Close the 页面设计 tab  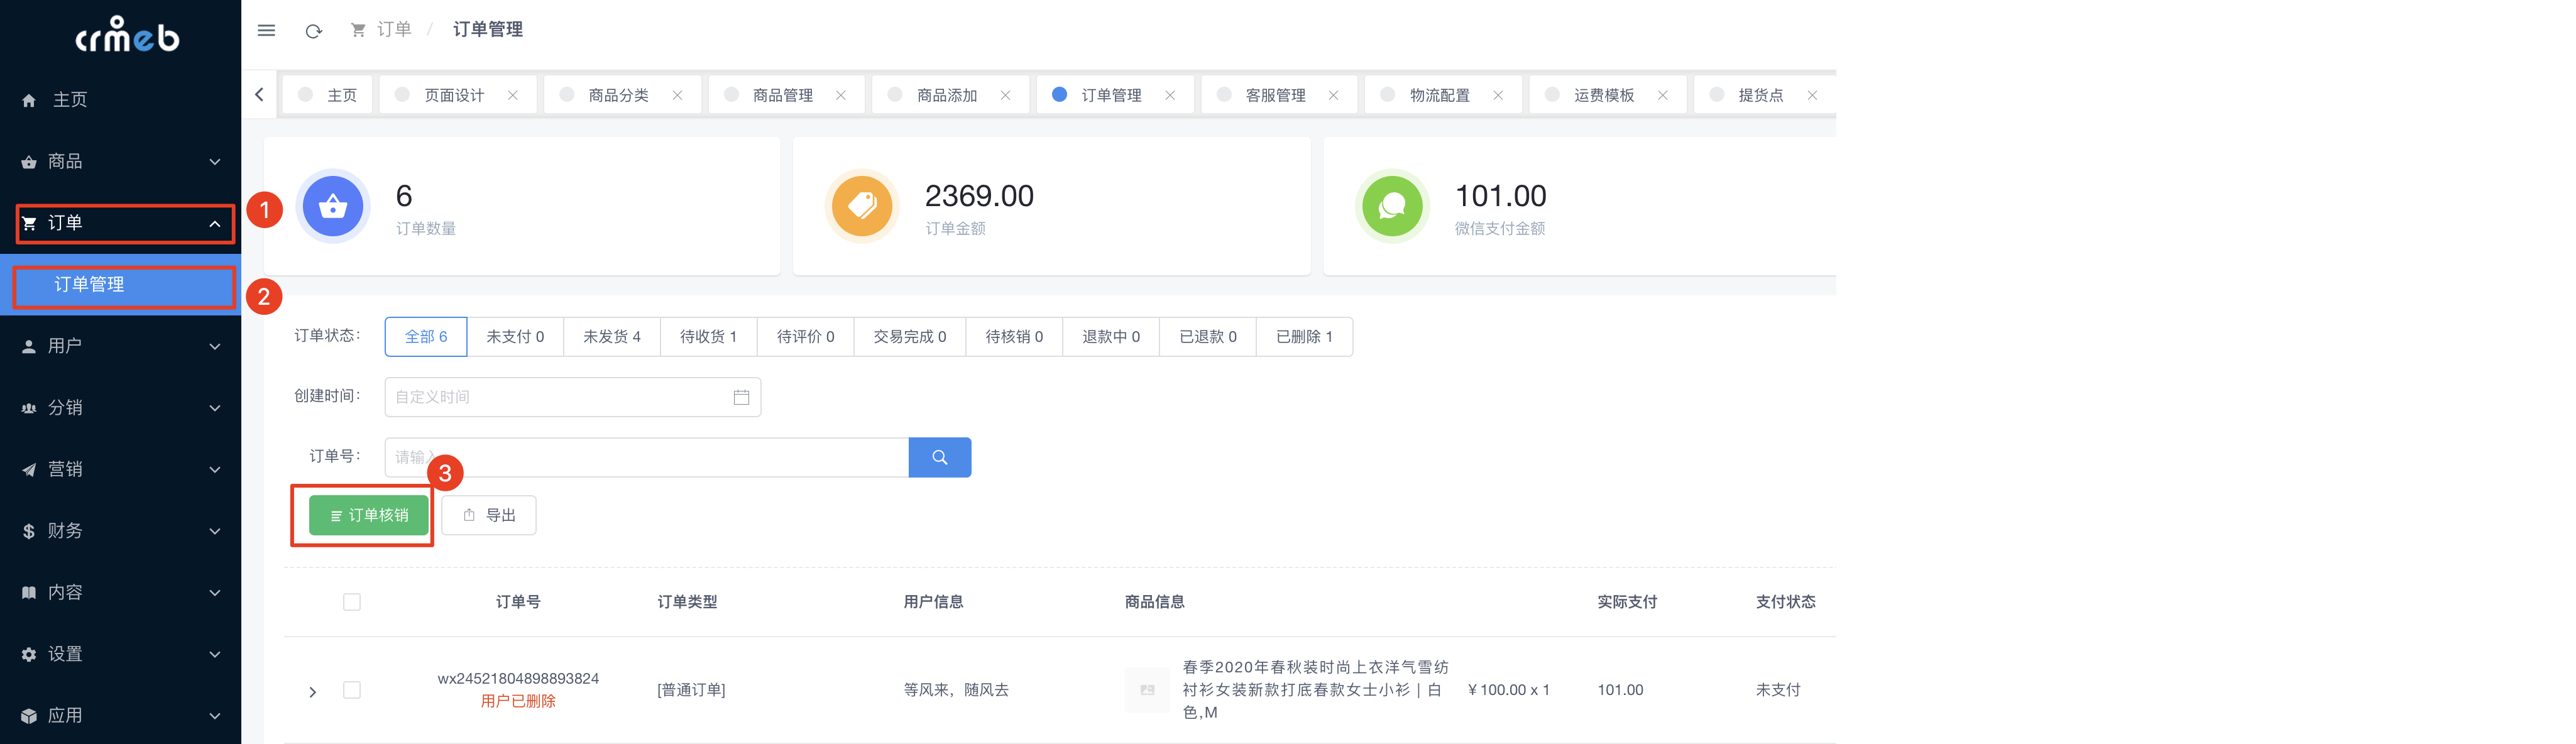click(513, 95)
